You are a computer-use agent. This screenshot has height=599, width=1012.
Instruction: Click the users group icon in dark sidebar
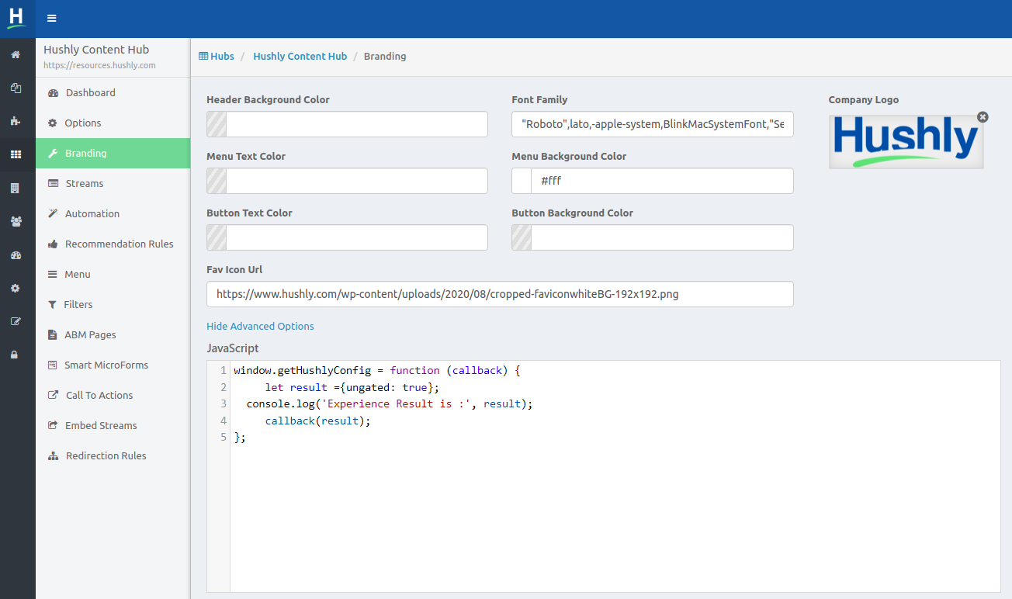(16, 221)
